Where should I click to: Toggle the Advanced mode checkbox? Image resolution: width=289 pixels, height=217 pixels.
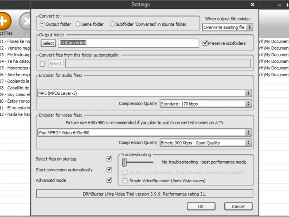point(109,180)
